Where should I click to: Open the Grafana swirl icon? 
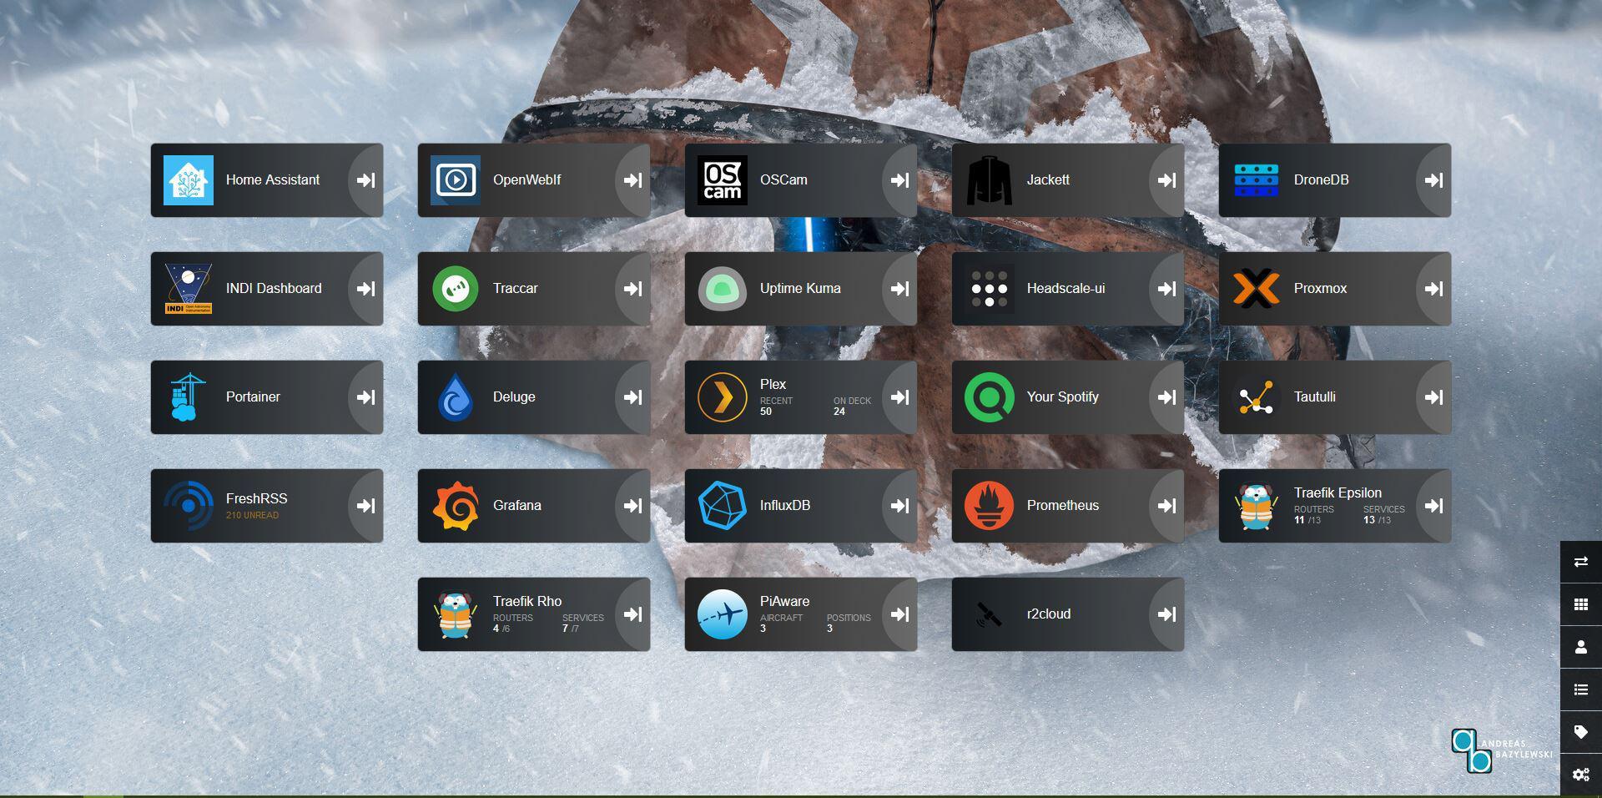[x=455, y=506]
